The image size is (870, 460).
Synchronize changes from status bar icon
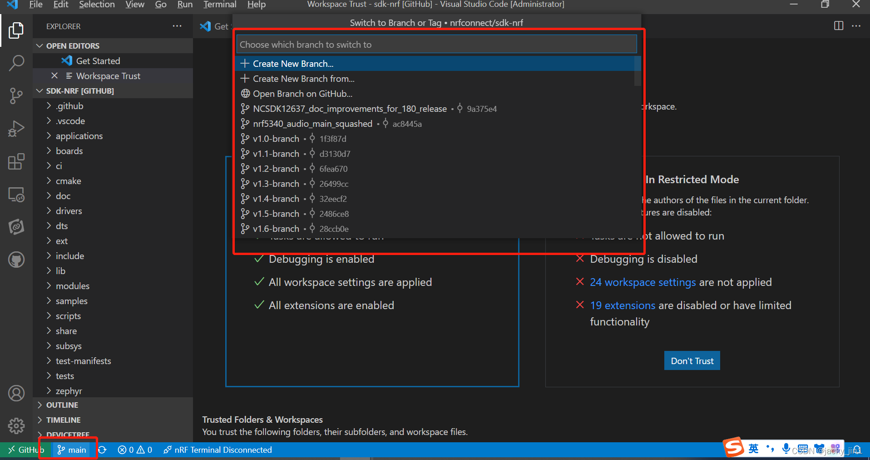(x=103, y=450)
